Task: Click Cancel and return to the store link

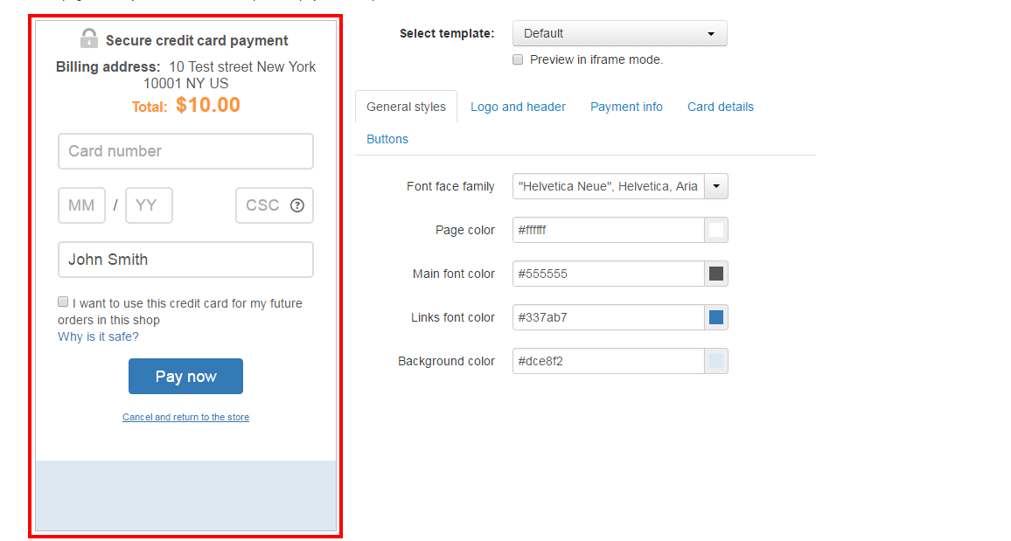Action: pos(185,418)
